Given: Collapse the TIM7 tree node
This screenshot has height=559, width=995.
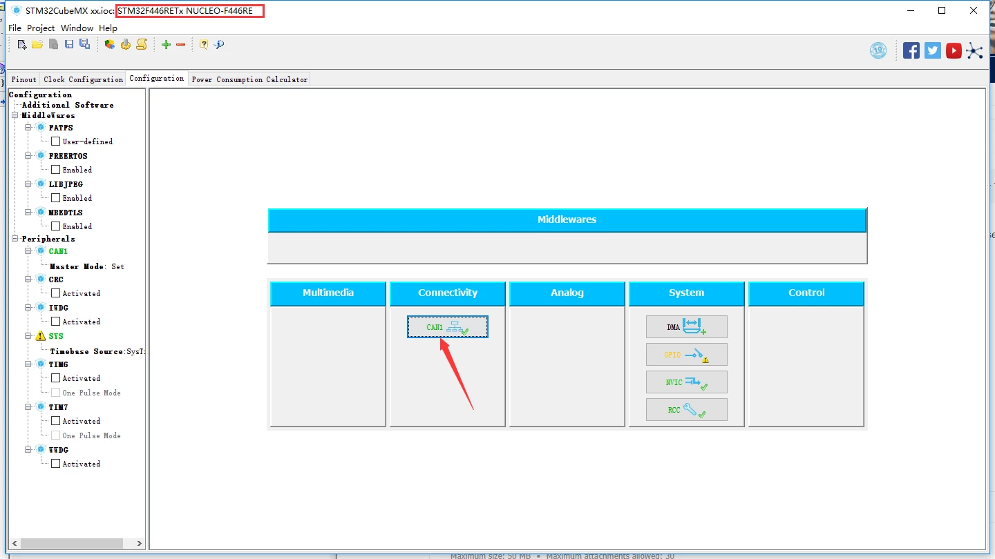Looking at the screenshot, I should click(28, 407).
